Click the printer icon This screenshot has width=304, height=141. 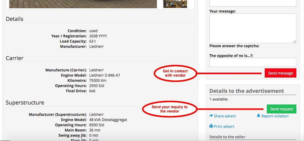tap(211, 126)
